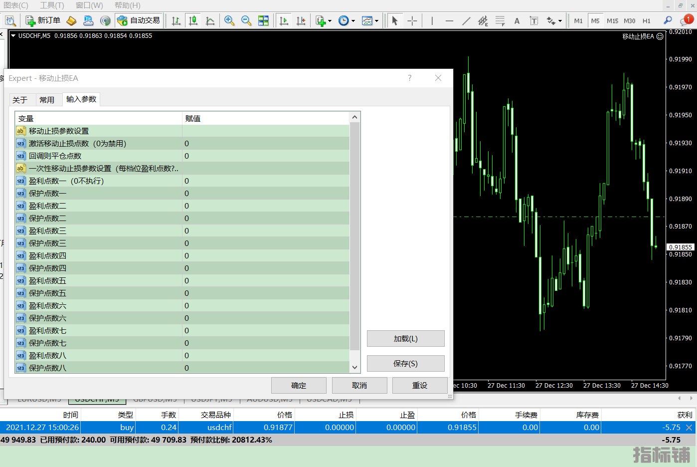The width and height of the screenshot is (697, 467).
Task: Close the usdchf buy order
Action: [689, 428]
